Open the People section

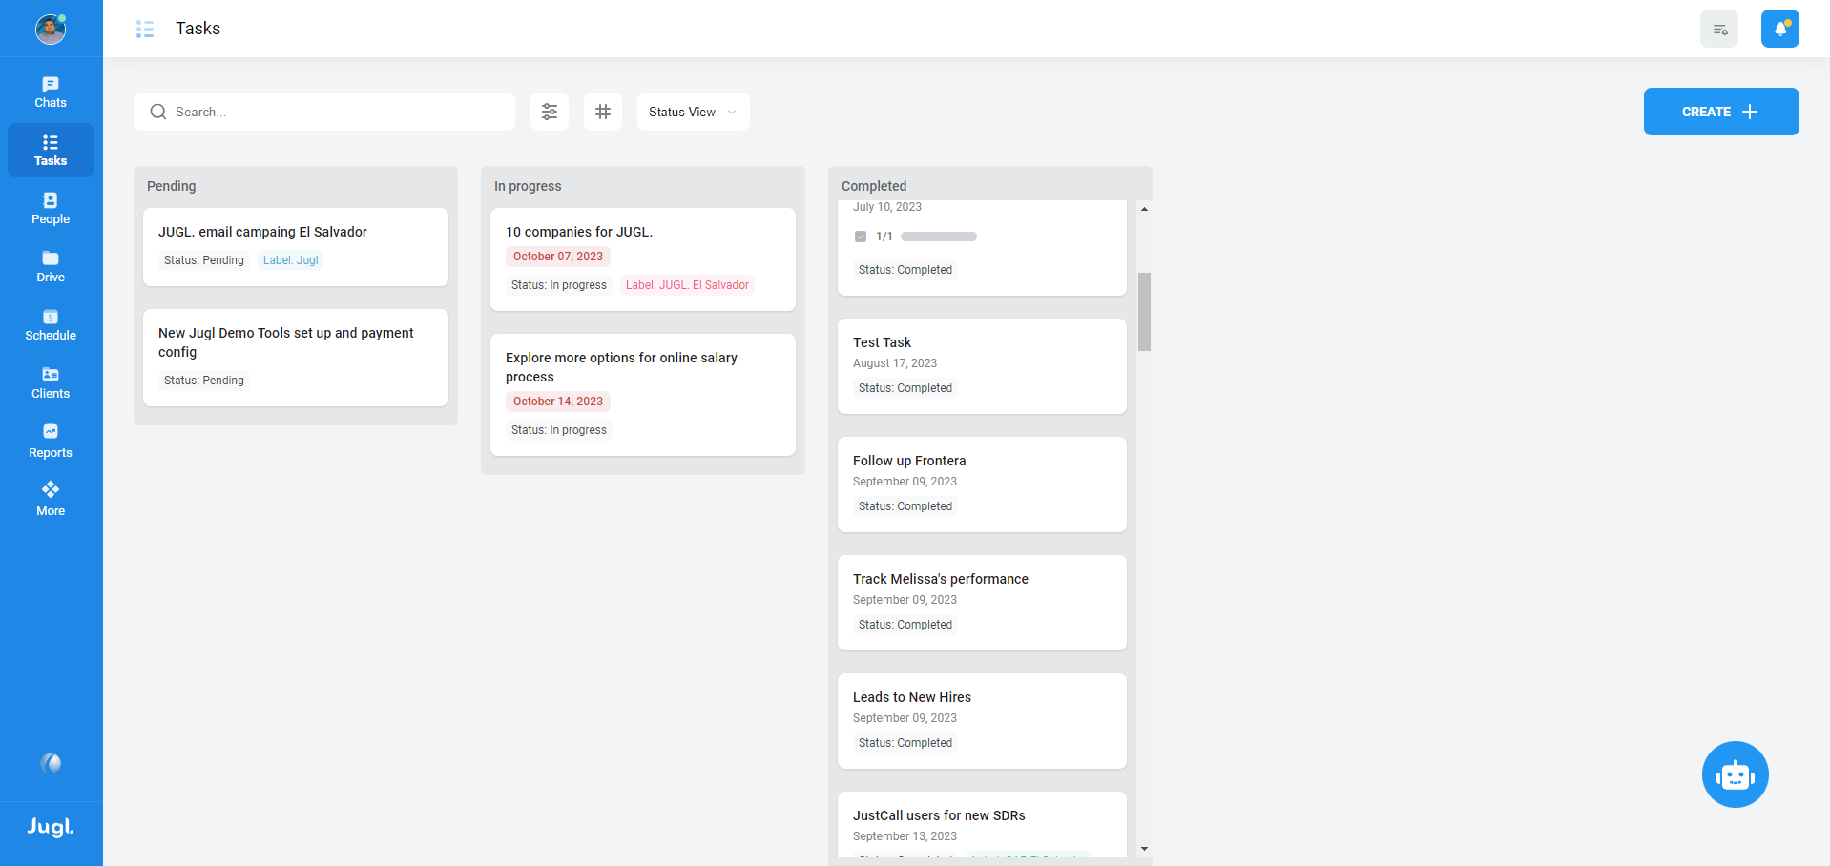51,208
